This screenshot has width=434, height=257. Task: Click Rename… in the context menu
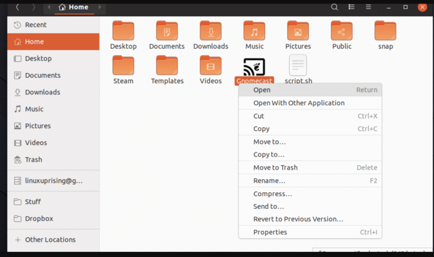coord(269,180)
